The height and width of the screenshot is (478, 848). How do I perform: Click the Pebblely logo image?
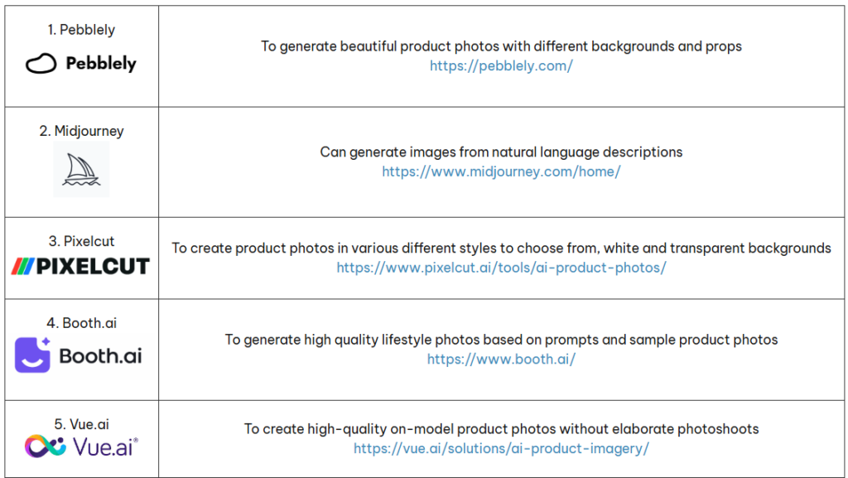[81, 63]
